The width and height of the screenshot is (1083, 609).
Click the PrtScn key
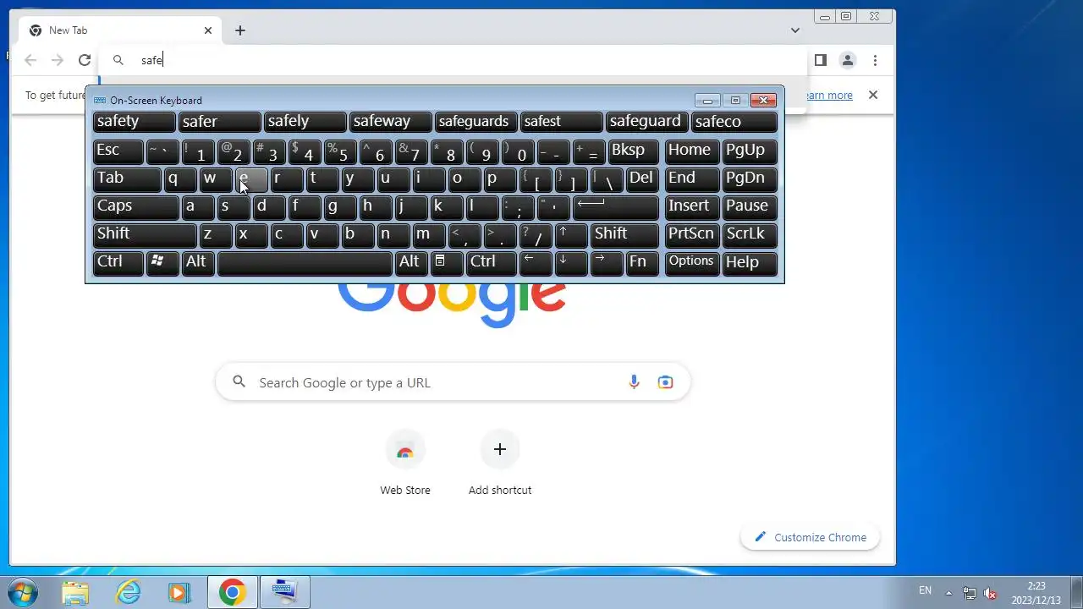[x=692, y=235]
